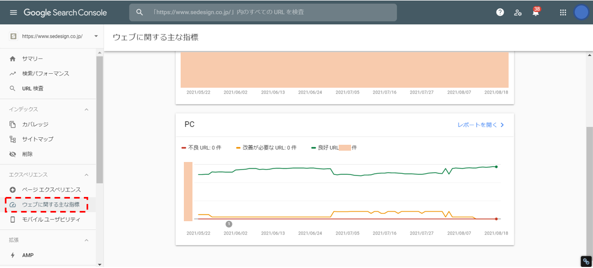Click the PC card heading
This screenshot has width=593, height=268.
click(189, 124)
